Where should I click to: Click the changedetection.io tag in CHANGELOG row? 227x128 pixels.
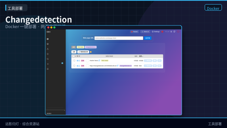tap(126, 66)
